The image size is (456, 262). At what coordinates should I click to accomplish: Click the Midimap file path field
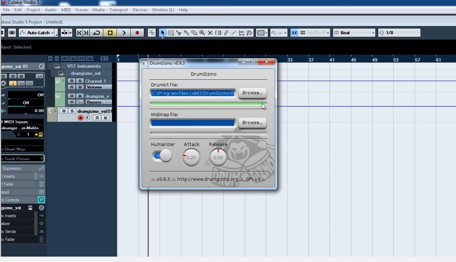pyautogui.click(x=193, y=123)
